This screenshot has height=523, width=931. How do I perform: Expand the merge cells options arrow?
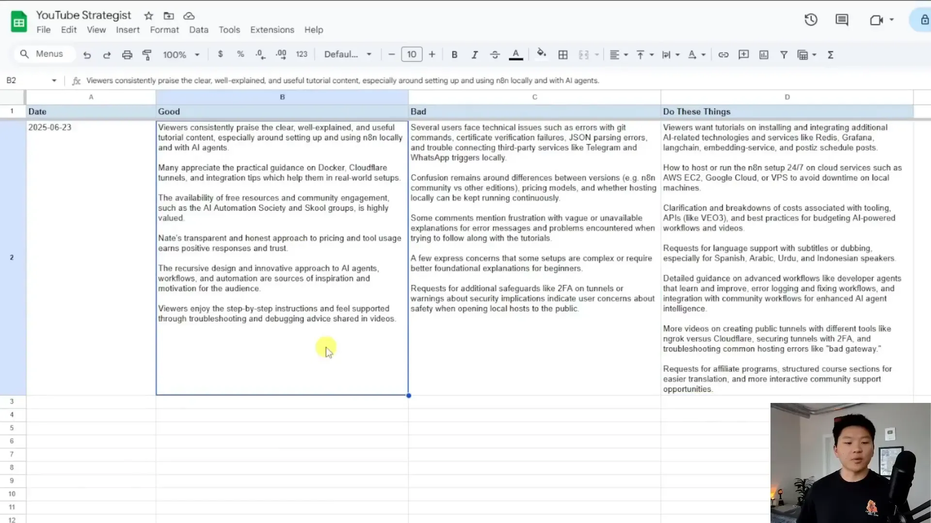coord(597,55)
